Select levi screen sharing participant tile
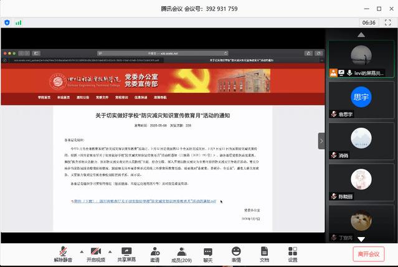This screenshot has height=267, width=398. [361, 59]
